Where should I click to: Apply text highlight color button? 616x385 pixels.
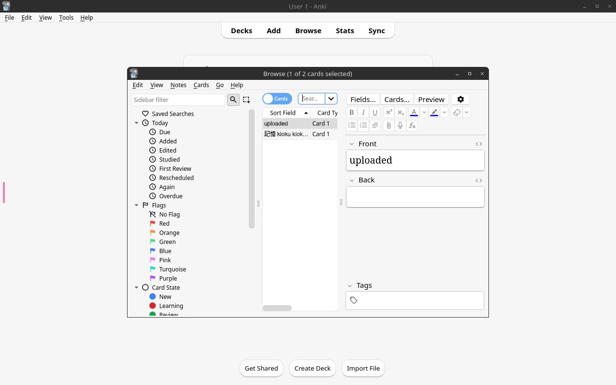(x=434, y=112)
